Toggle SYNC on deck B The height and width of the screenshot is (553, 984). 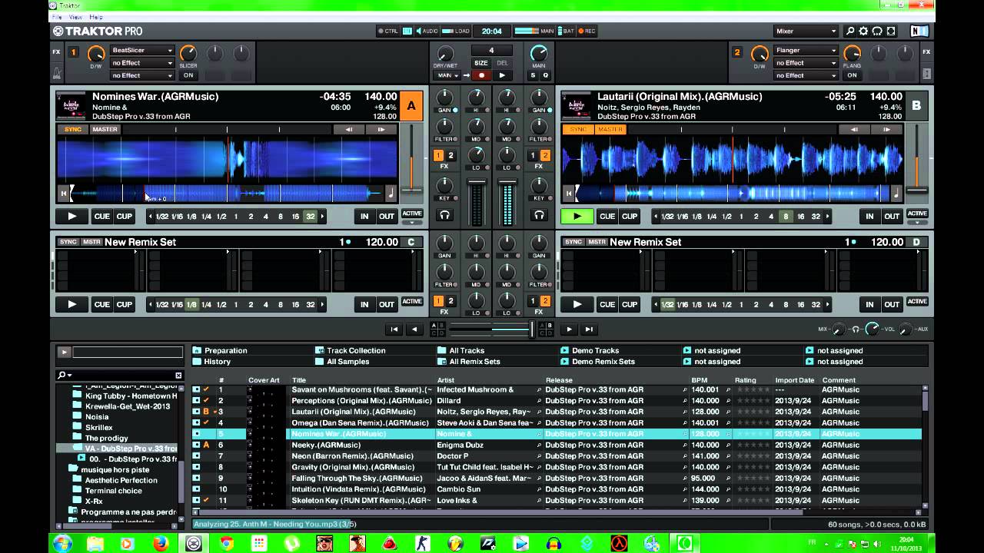(x=578, y=129)
